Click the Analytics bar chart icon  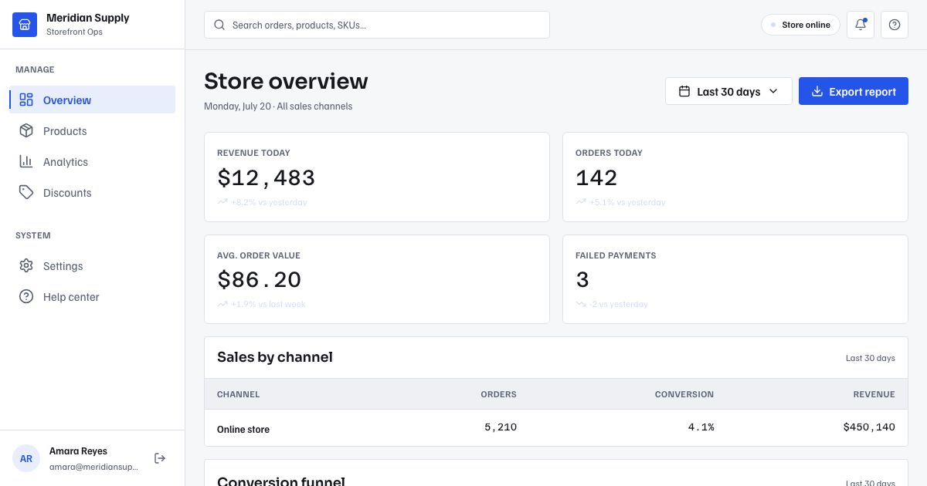(x=26, y=161)
